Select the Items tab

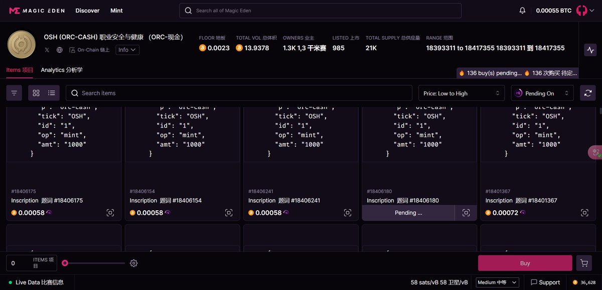pos(20,70)
